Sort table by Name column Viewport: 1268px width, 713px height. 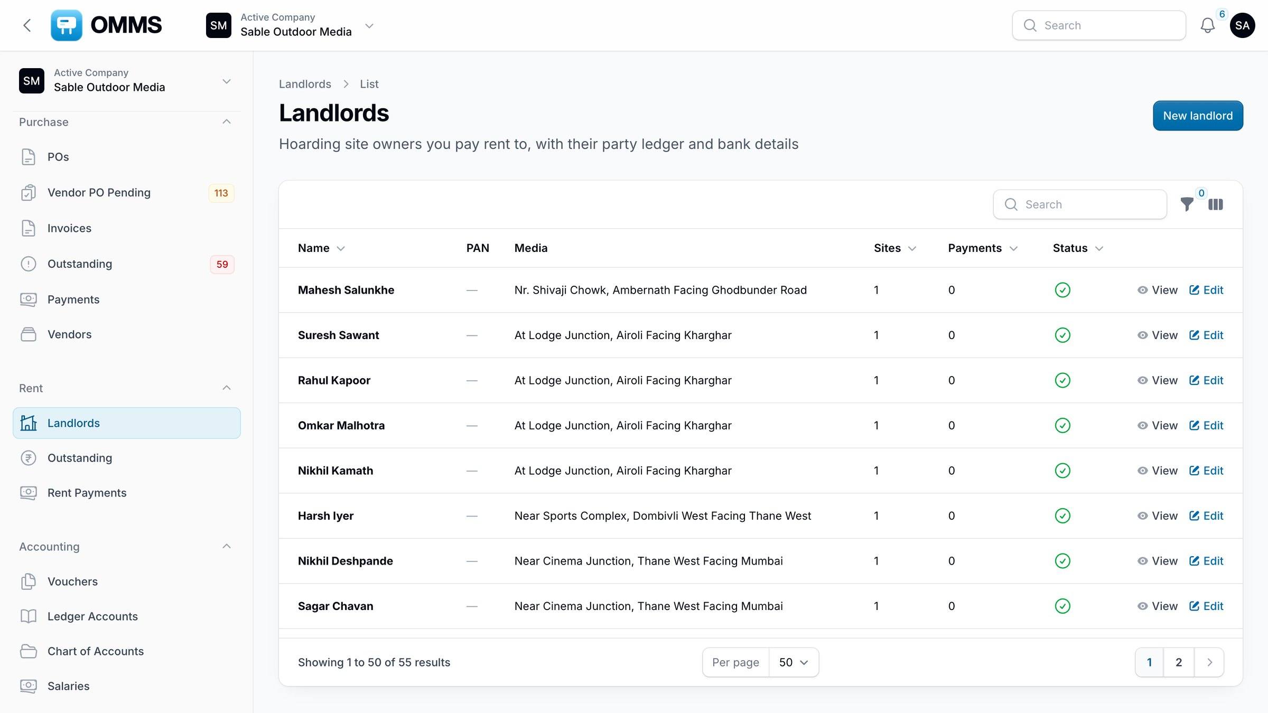321,248
